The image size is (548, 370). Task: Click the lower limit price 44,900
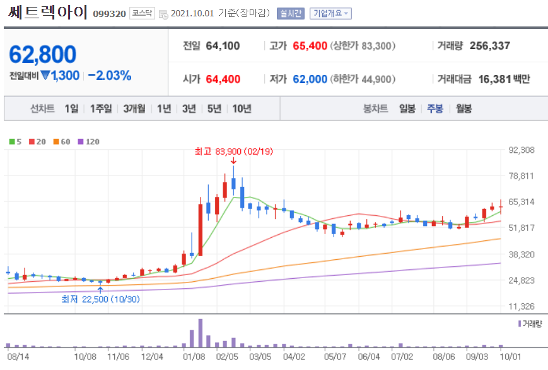(376, 79)
